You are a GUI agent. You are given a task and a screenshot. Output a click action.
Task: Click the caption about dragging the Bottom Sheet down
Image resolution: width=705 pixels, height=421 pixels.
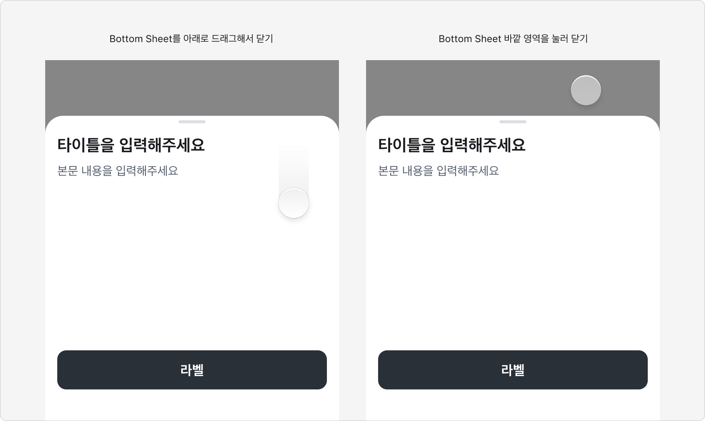tap(191, 39)
